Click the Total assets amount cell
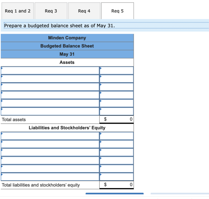 pos(116,119)
